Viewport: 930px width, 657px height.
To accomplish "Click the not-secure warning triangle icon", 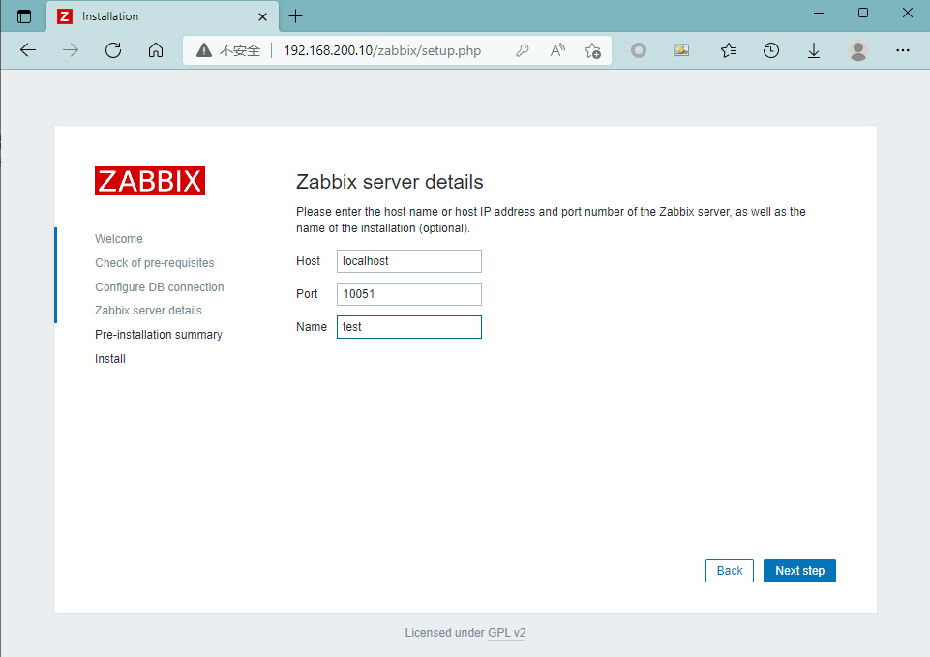I will 204,50.
